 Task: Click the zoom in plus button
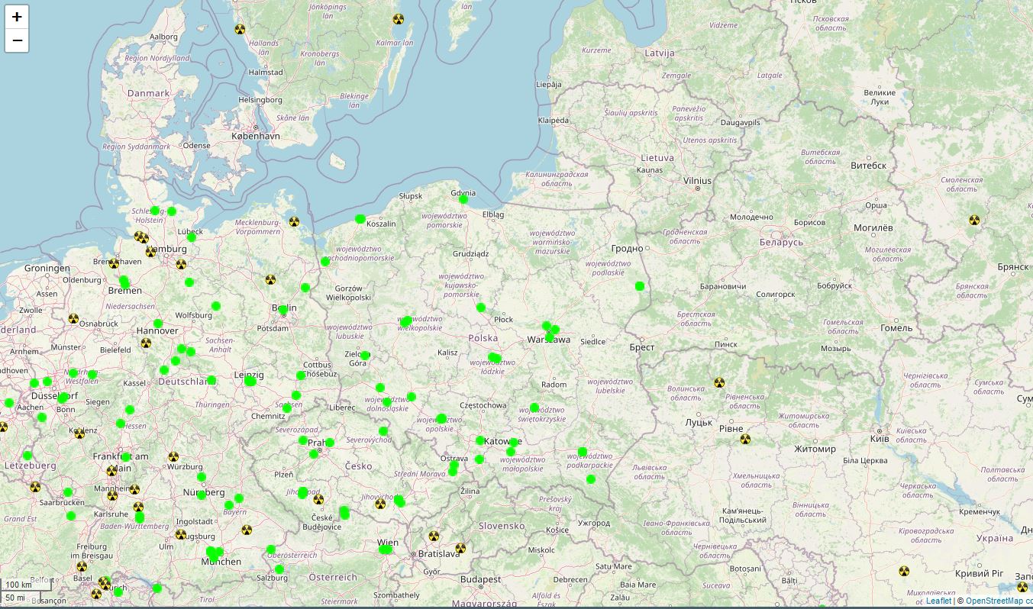tap(17, 17)
